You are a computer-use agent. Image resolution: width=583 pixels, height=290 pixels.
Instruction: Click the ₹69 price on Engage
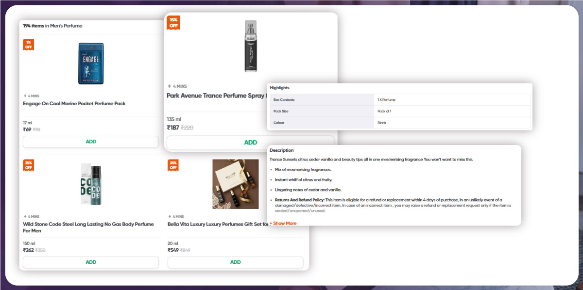[x=27, y=129]
